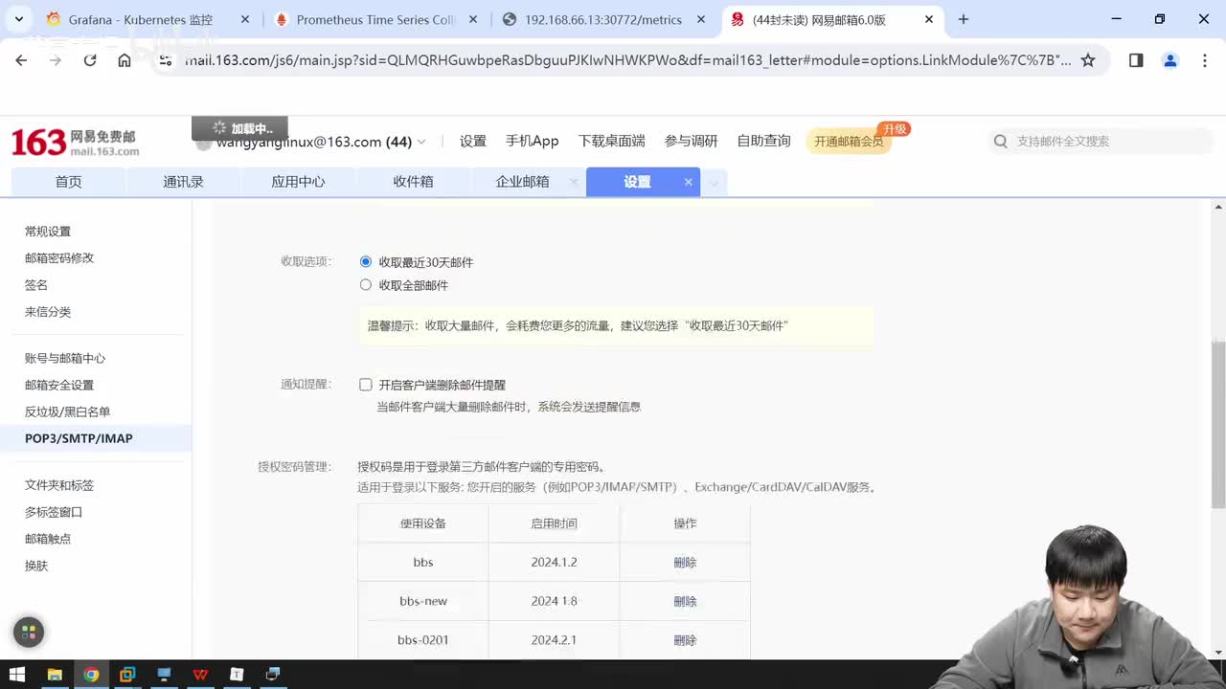Go to browser home page icon
Viewport: 1226px width, 689px height.
click(x=125, y=60)
